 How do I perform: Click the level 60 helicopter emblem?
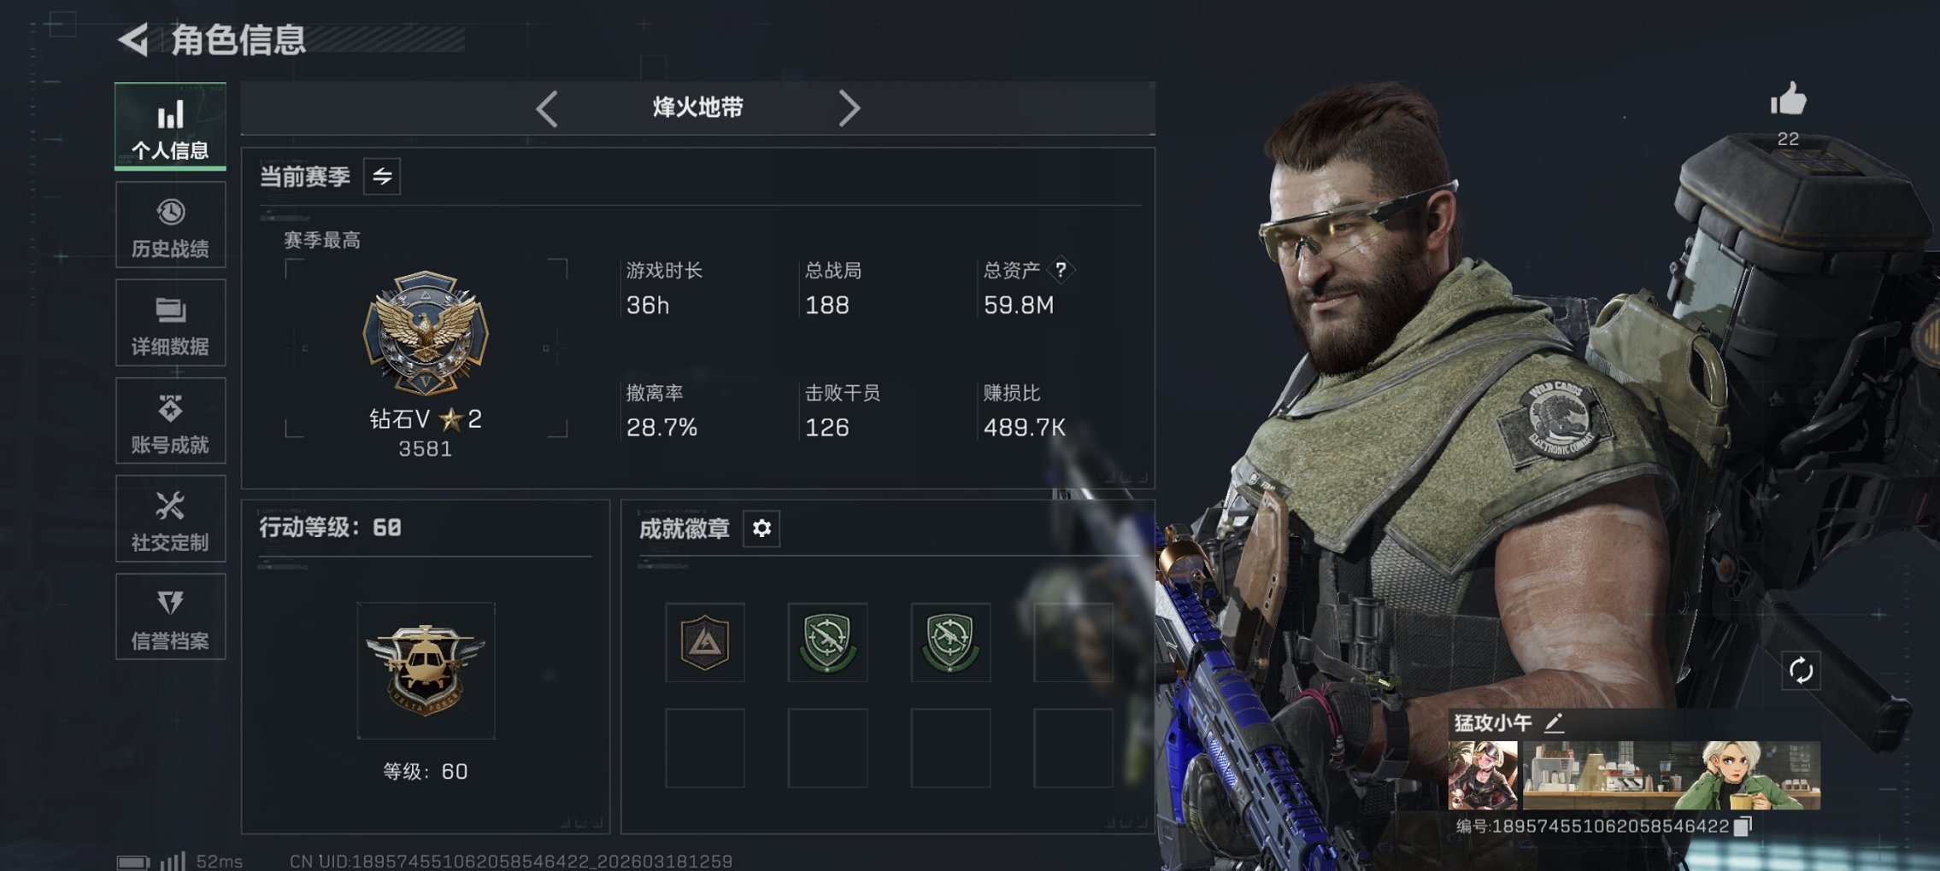coord(426,670)
